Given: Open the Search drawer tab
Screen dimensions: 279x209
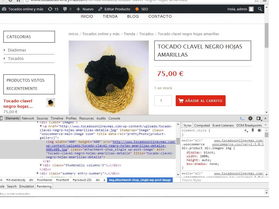Looking at the screenshot, I should click(x=12, y=186).
